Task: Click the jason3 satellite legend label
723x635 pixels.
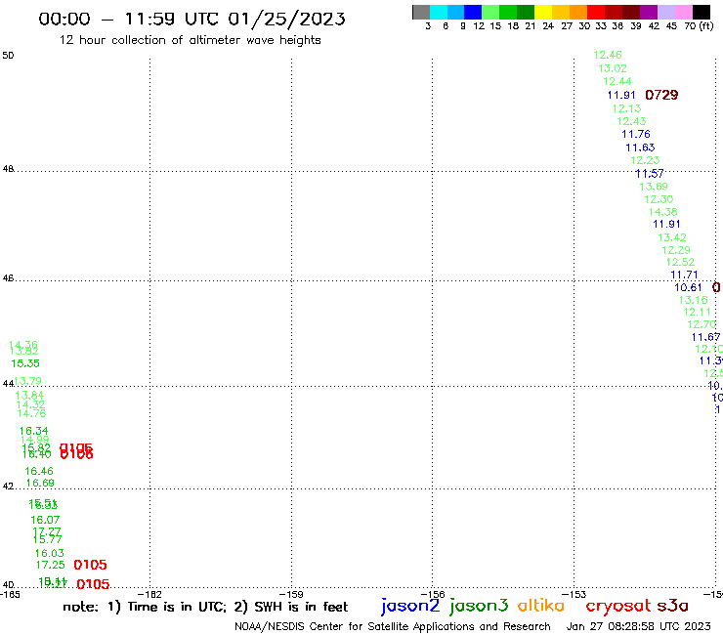Action: 479,606
